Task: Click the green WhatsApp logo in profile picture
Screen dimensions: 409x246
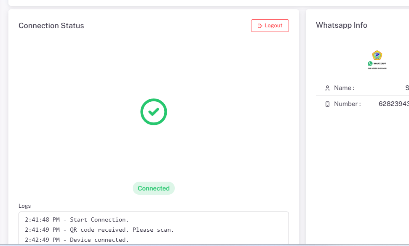Action: (370, 63)
